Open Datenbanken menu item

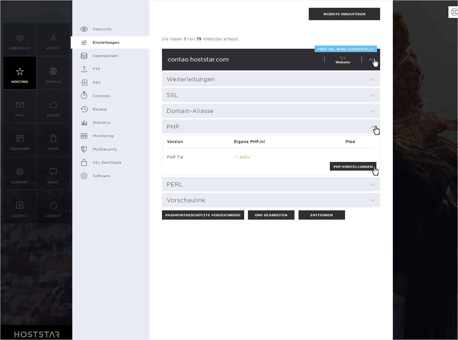point(105,56)
